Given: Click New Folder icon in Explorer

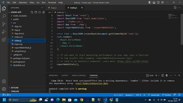Looking at the screenshot, I should tap(36, 12).
